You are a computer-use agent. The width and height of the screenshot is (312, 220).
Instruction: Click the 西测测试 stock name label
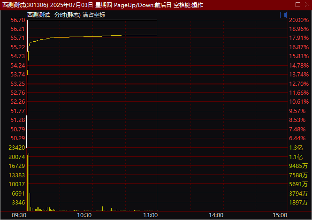coord(38,15)
